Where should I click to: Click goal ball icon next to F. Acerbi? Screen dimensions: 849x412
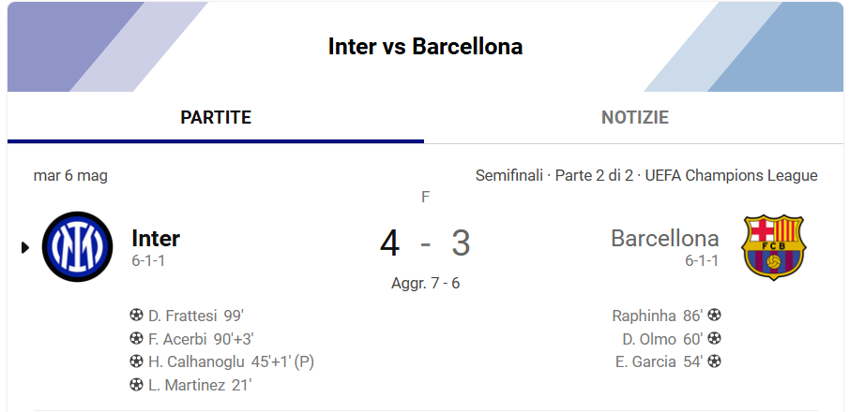click(136, 338)
